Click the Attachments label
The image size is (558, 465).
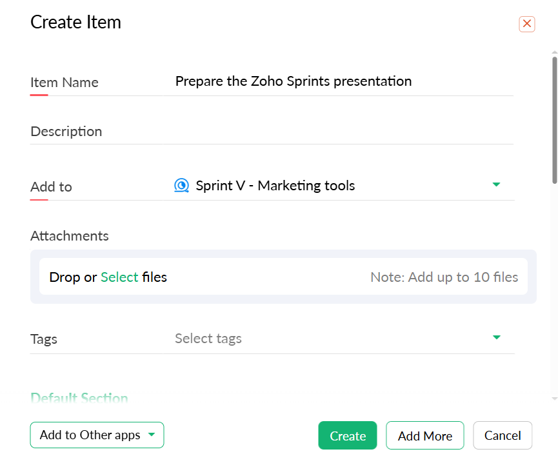click(x=70, y=236)
